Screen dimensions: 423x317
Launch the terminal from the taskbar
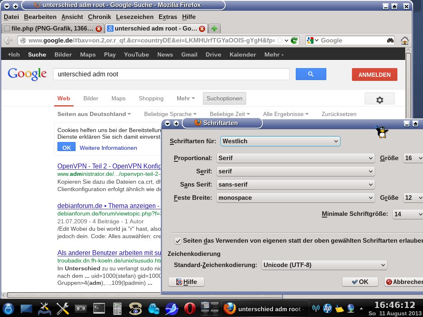99,308
